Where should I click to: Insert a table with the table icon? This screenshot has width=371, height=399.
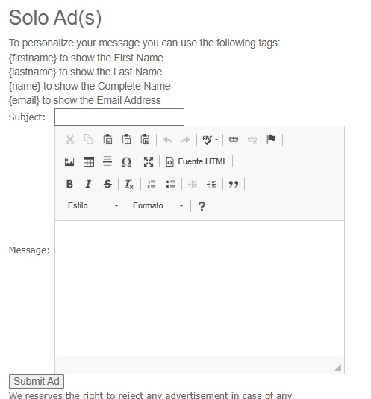pos(89,162)
